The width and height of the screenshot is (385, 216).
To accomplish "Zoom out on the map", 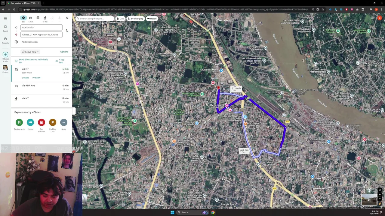I will point(380,199).
